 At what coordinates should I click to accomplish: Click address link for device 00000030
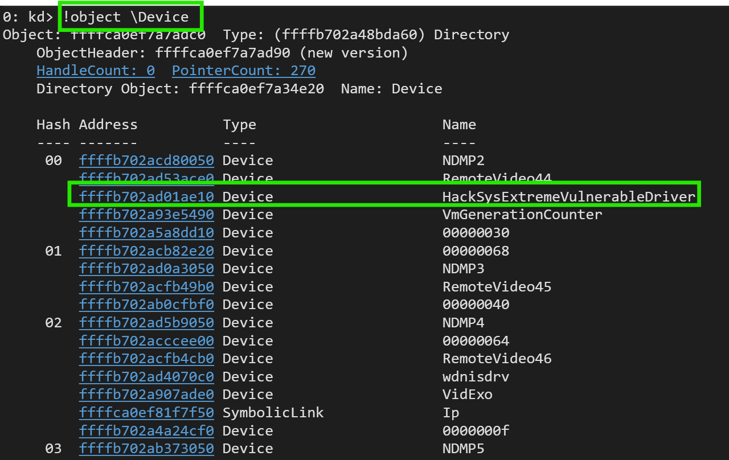pyautogui.click(x=146, y=233)
